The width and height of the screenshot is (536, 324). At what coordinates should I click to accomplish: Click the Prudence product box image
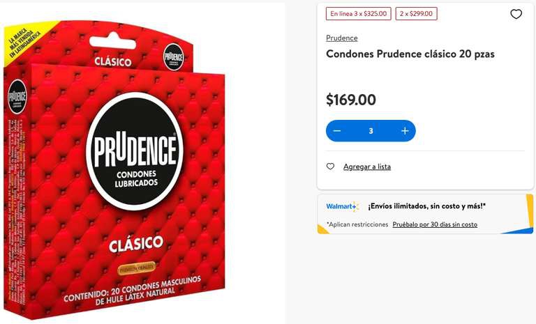tap(114, 170)
